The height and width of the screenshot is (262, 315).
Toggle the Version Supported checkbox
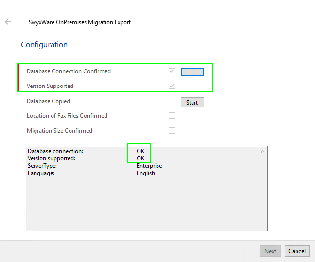tap(172, 86)
